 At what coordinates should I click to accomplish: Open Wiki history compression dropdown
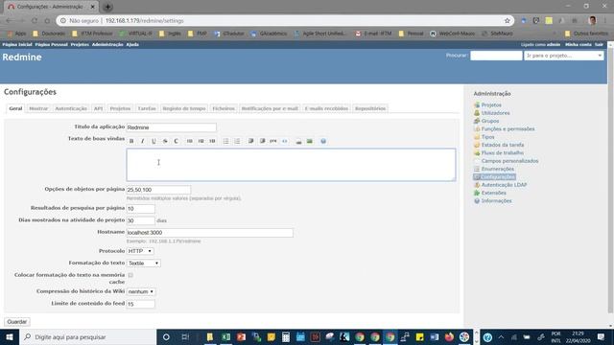pyautogui.click(x=141, y=291)
